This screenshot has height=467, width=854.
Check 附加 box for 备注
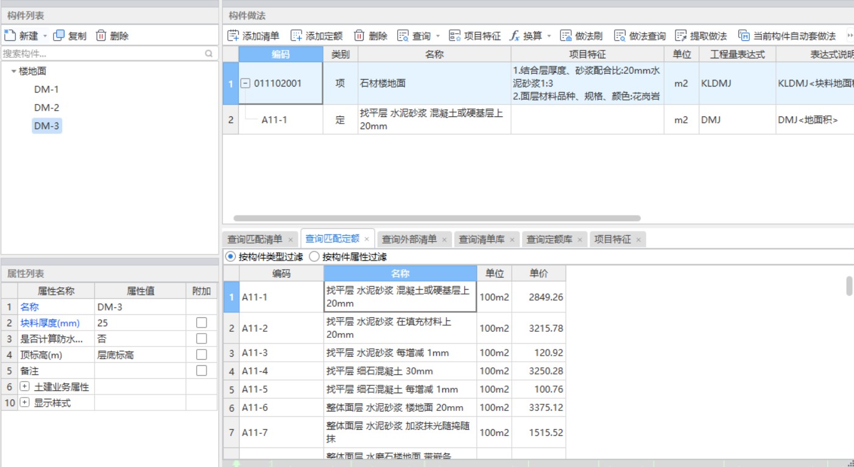click(x=201, y=370)
